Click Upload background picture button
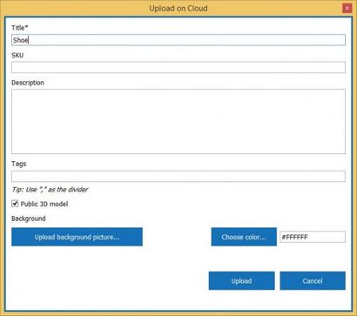 (77, 237)
